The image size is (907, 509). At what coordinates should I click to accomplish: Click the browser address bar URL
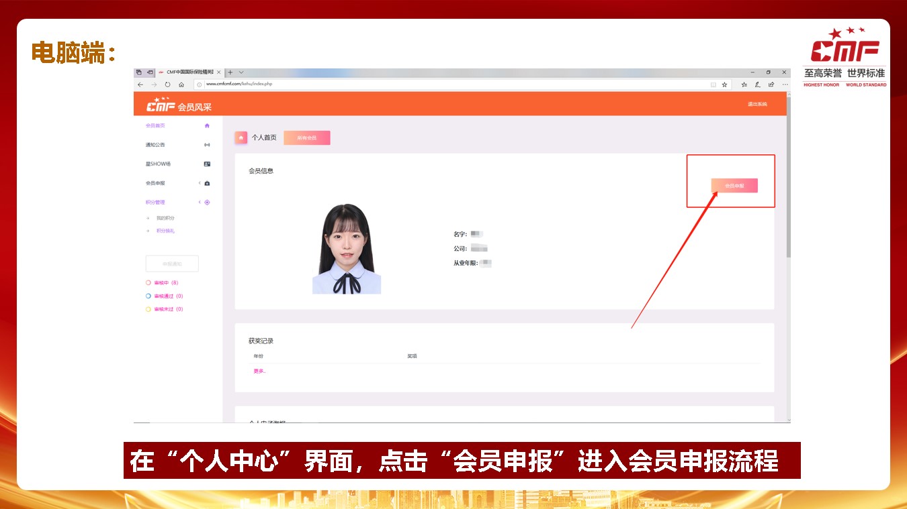[239, 84]
